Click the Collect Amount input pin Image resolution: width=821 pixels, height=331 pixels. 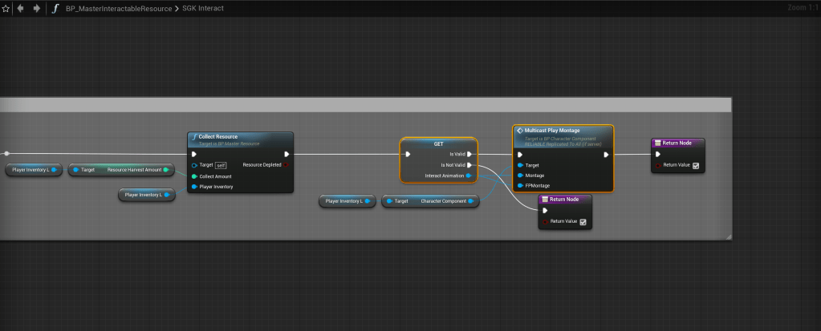(194, 176)
